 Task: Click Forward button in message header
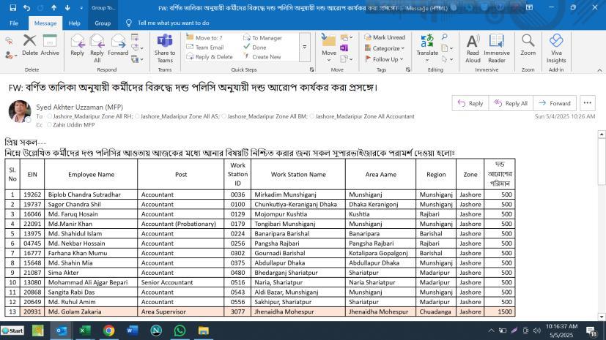tap(555, 103)
